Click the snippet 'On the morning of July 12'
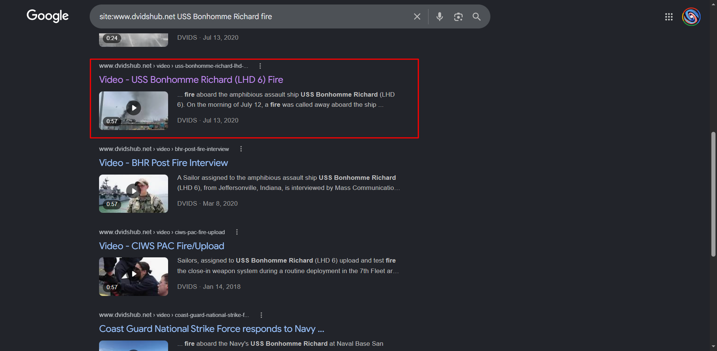 point(286,100)
